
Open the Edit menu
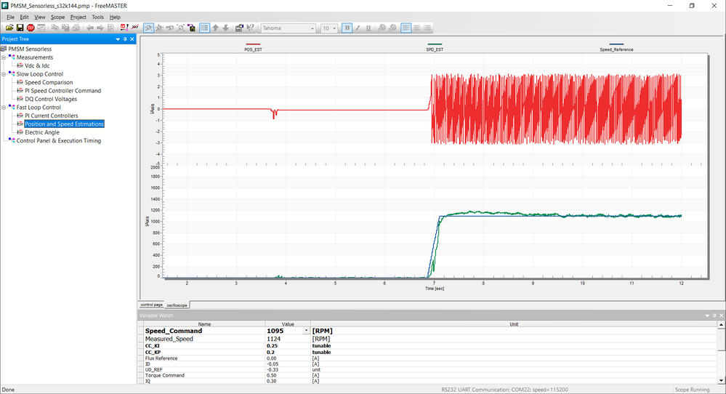point(24,17)
